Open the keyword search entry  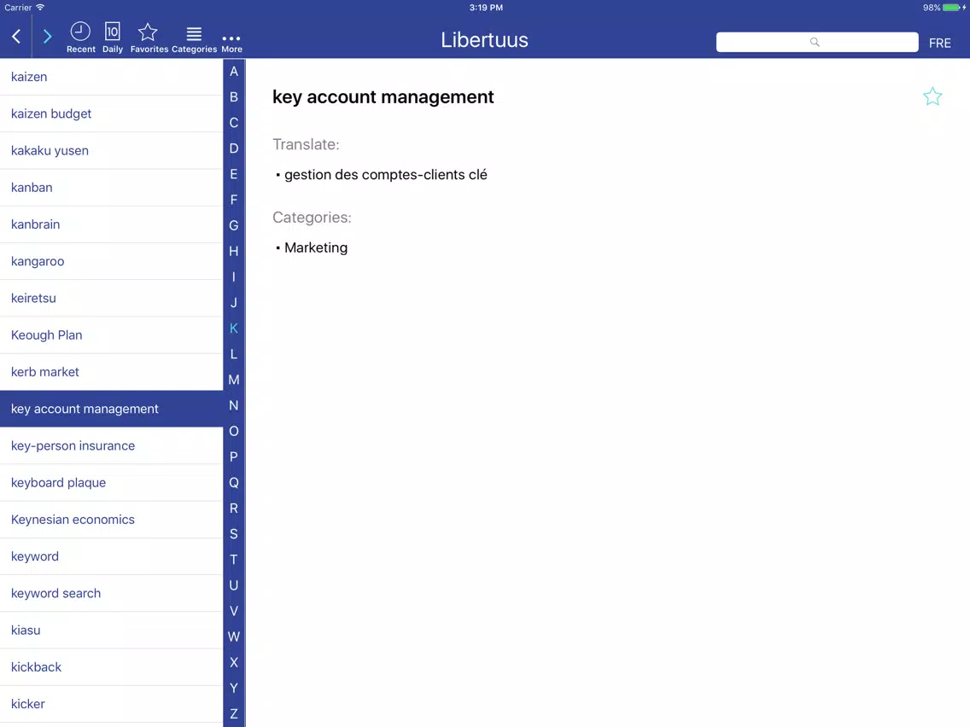click(x=111, y=594)
